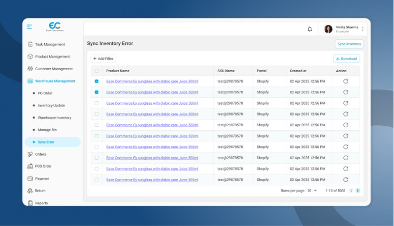Click the Reports sidebar icon
This screenshot has width=394, height=226.
point(30,203)
